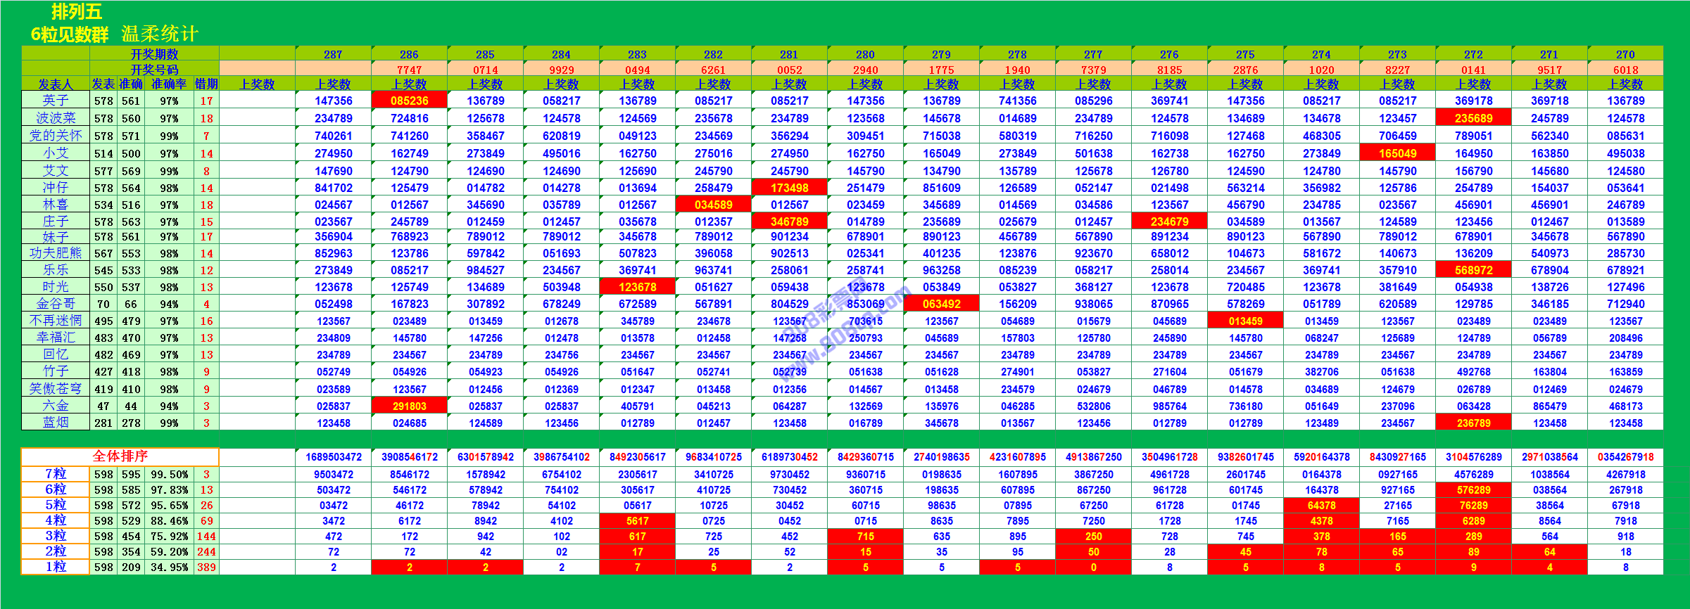Click the 错期 column header
The image size is (1690, 609).
[206, 84]
